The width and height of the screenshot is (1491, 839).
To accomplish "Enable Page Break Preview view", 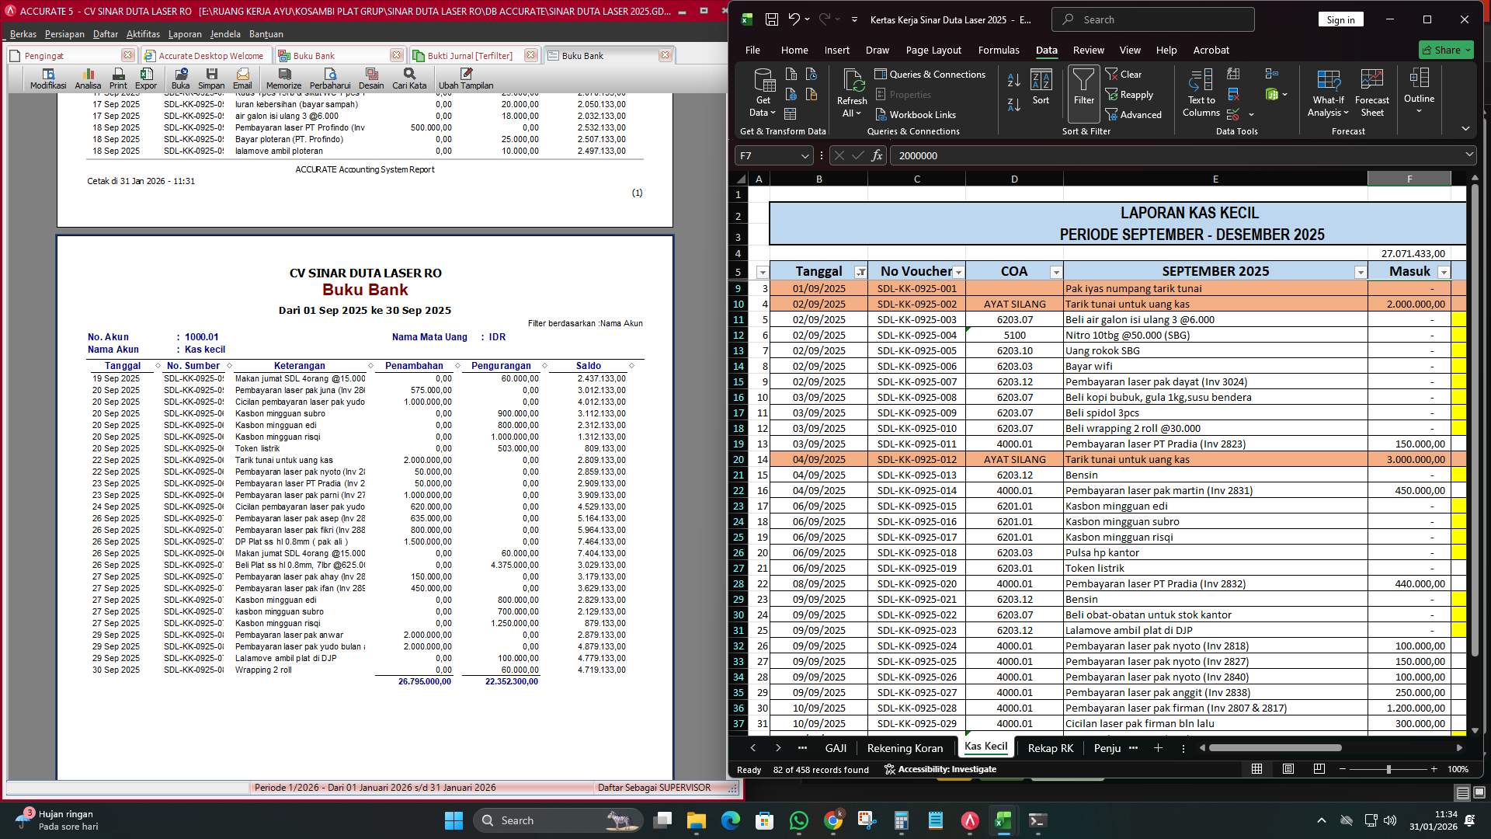I will [1319, 769].
